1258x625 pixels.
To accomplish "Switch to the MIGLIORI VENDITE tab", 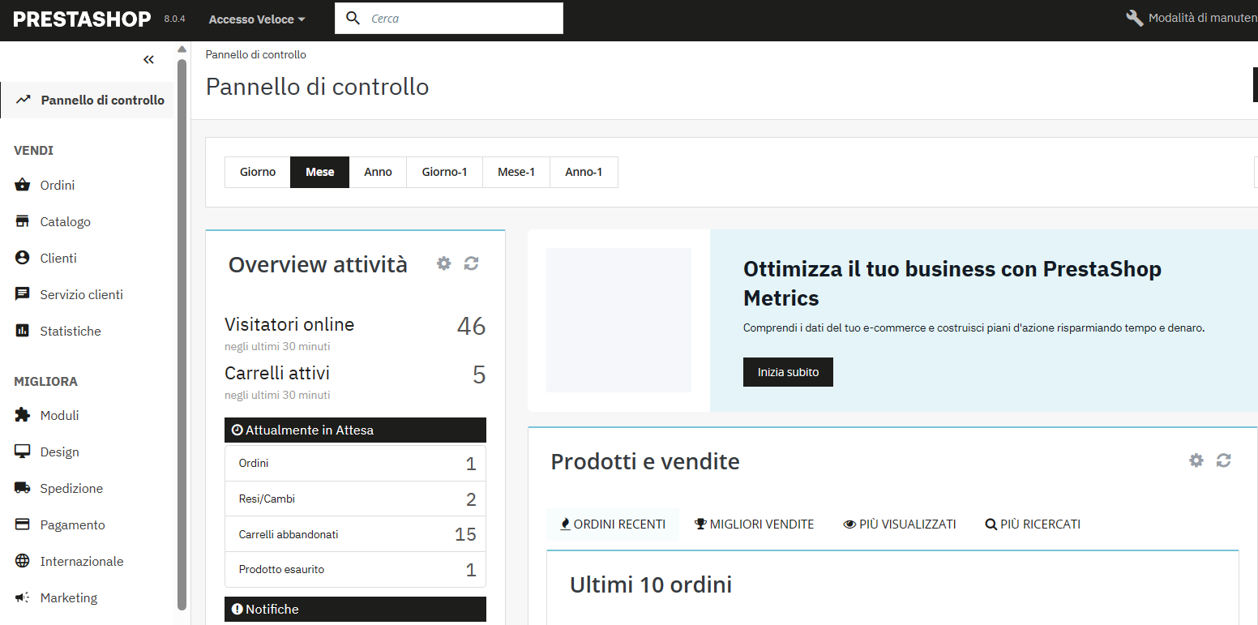I will (x=754, y=524).
